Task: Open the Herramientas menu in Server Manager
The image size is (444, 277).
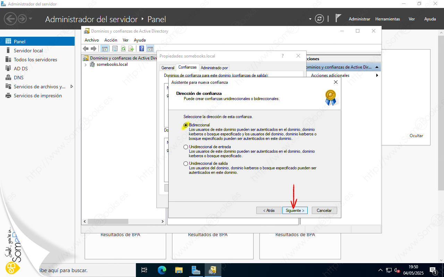Action: 387,19
